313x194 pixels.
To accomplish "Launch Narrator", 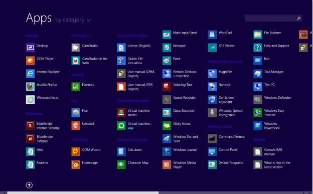I will (x=220, y=86).
